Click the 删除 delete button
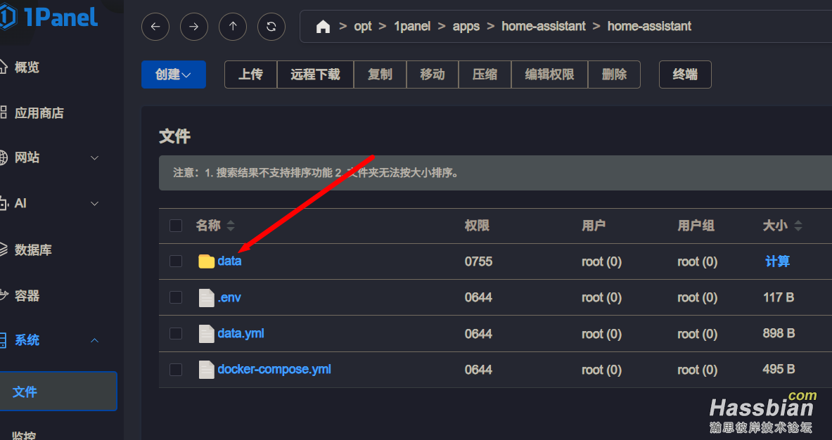The height and width of the screenshot is (440, 832). [x=615, y=75]
